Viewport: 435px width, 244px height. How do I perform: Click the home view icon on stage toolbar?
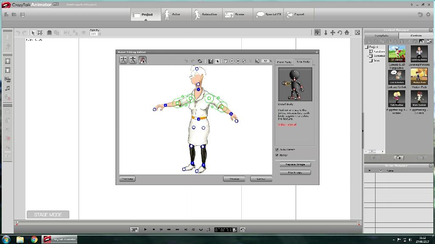347,33
